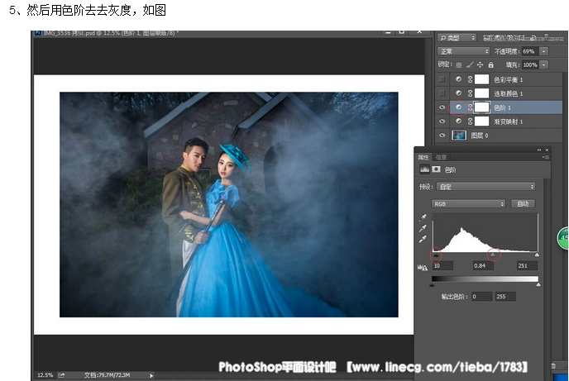Hide the 图层 0 layer
Image resolution: width=569 pixels, height=381 pixels.
(x=442, y=136)
